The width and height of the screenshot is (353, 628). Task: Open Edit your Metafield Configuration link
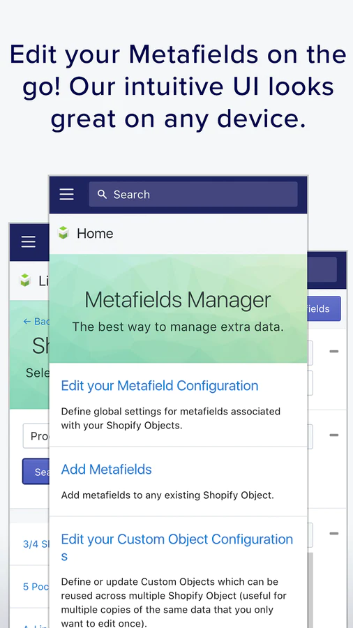160,386
